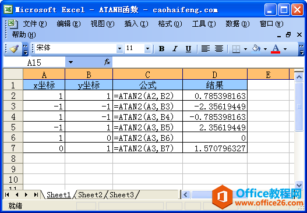
Task: Apply red font color with A icon
Action: 276,48
